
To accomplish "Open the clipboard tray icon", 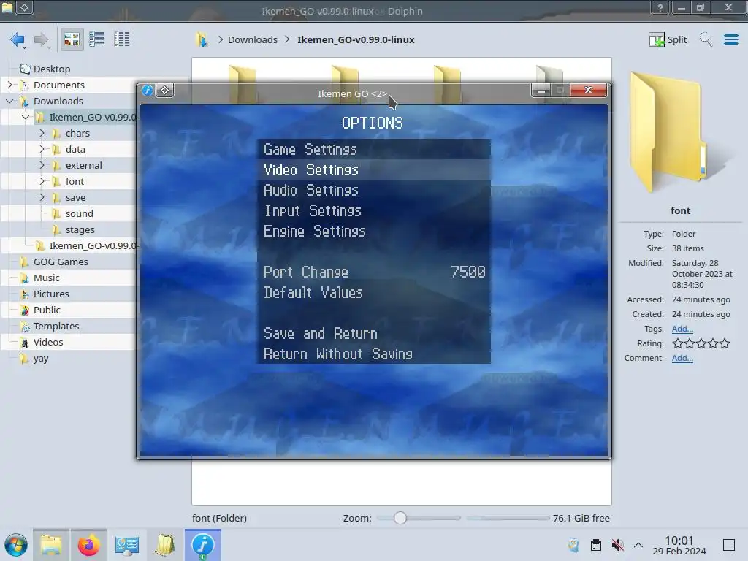I will (596, 545).
